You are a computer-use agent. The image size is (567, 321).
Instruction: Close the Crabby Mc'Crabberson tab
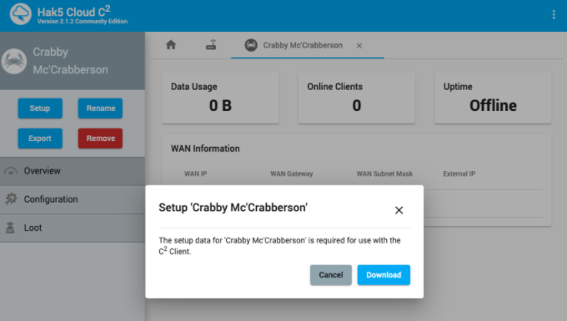coord(359,46)
